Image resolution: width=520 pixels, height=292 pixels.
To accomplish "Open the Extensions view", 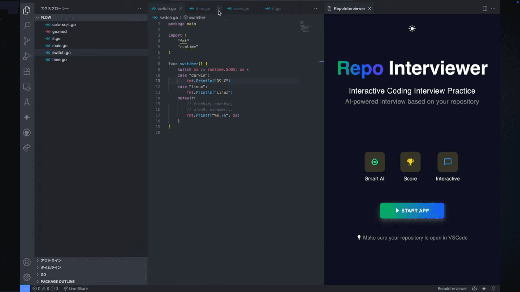I will [27, 72].
